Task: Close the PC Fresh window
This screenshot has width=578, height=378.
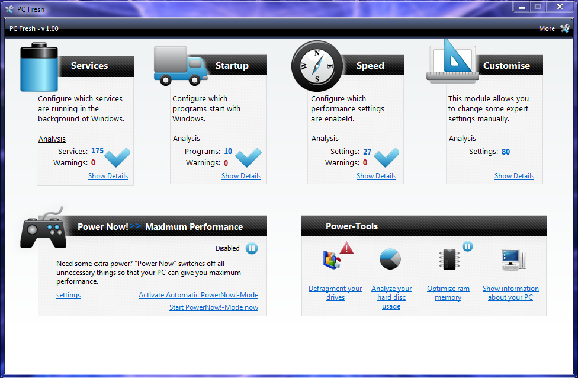Action: click(x=560, y=7)
